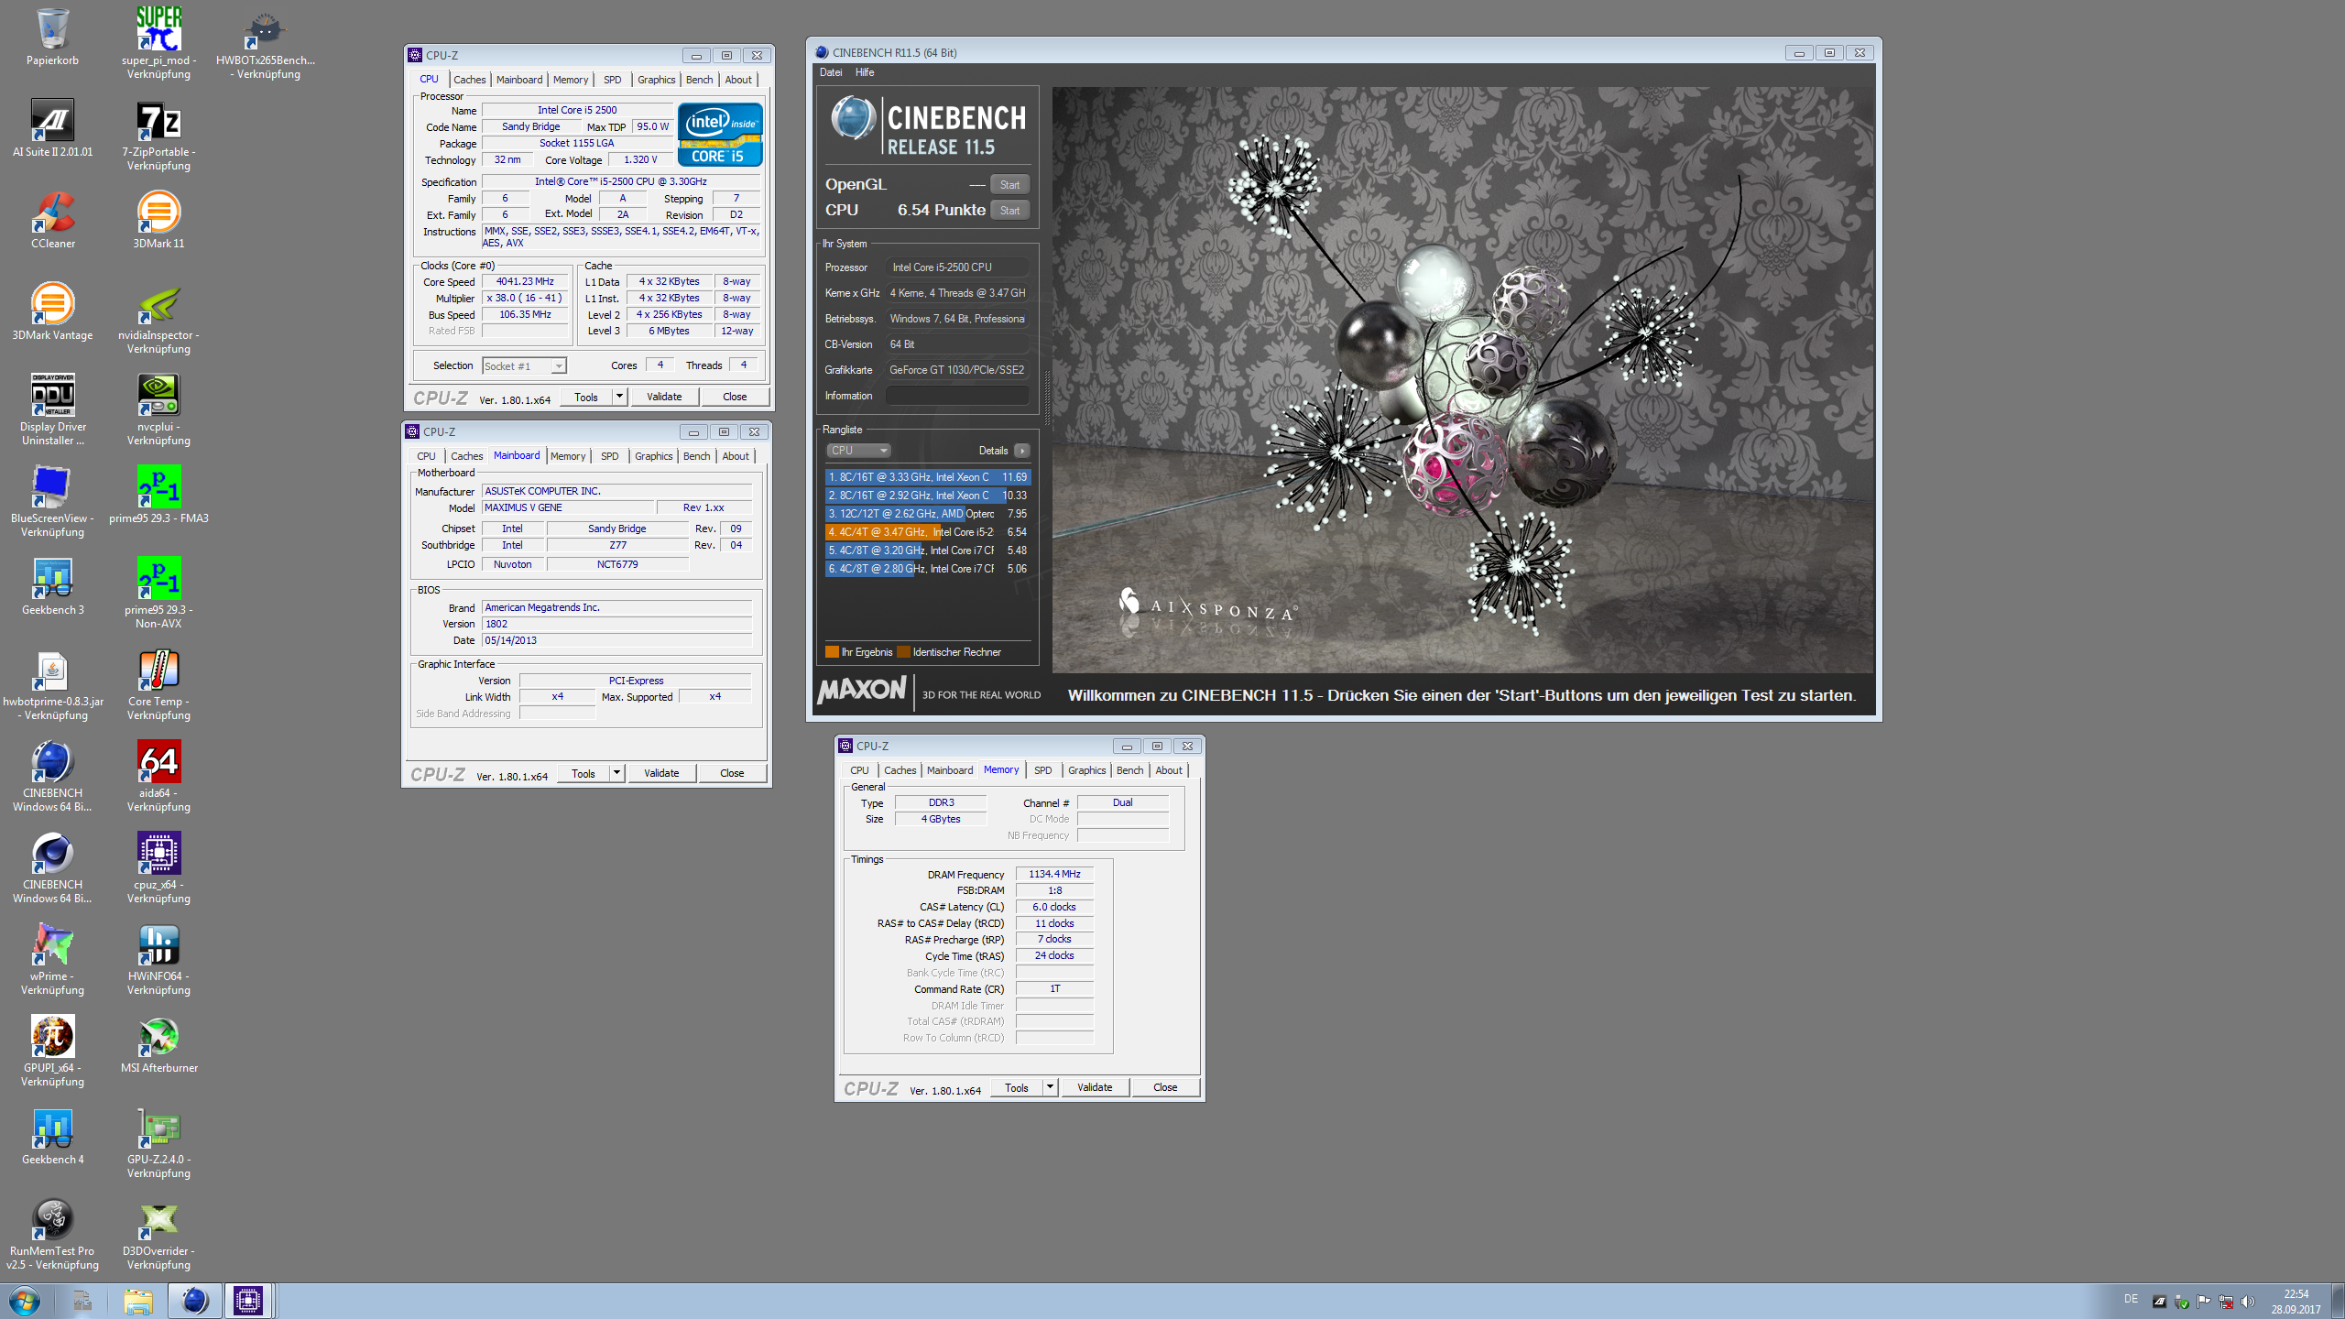
Task: Open CCleaner desktop icon
Action: tap(52, 220)
